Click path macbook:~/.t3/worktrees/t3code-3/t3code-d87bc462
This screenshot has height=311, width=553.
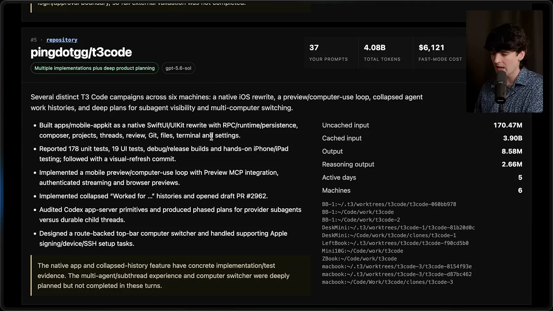(397, 274)
